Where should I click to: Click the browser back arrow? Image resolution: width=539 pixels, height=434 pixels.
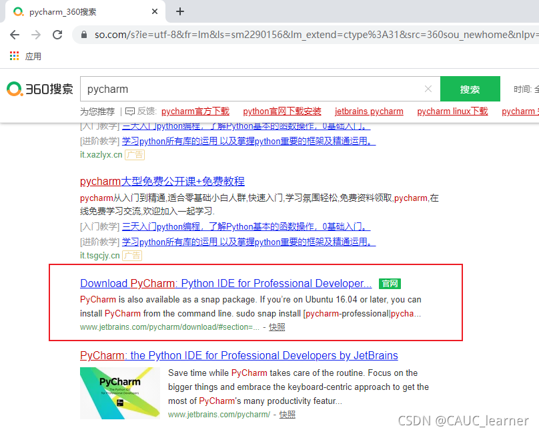point(15,35)
